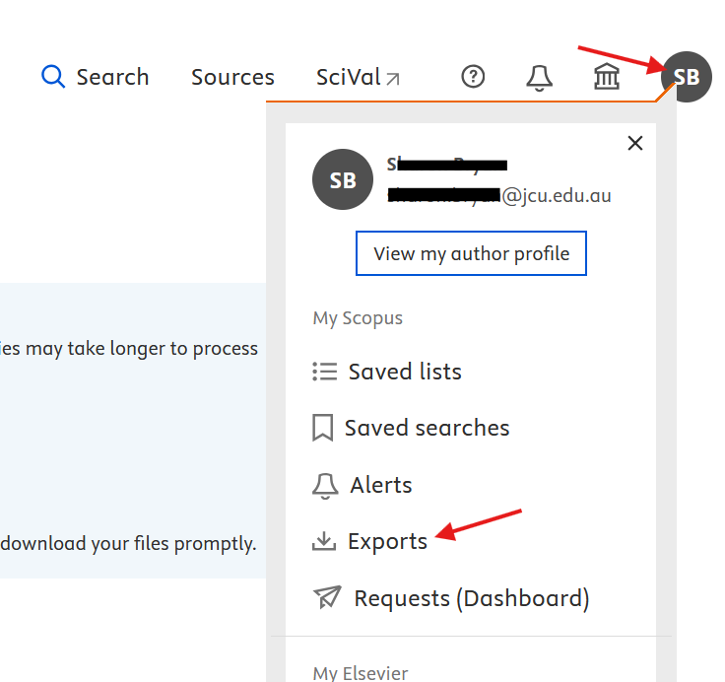725x682 pixels.
Task: Open the notifications bell icon
Action: click(539, 77)
